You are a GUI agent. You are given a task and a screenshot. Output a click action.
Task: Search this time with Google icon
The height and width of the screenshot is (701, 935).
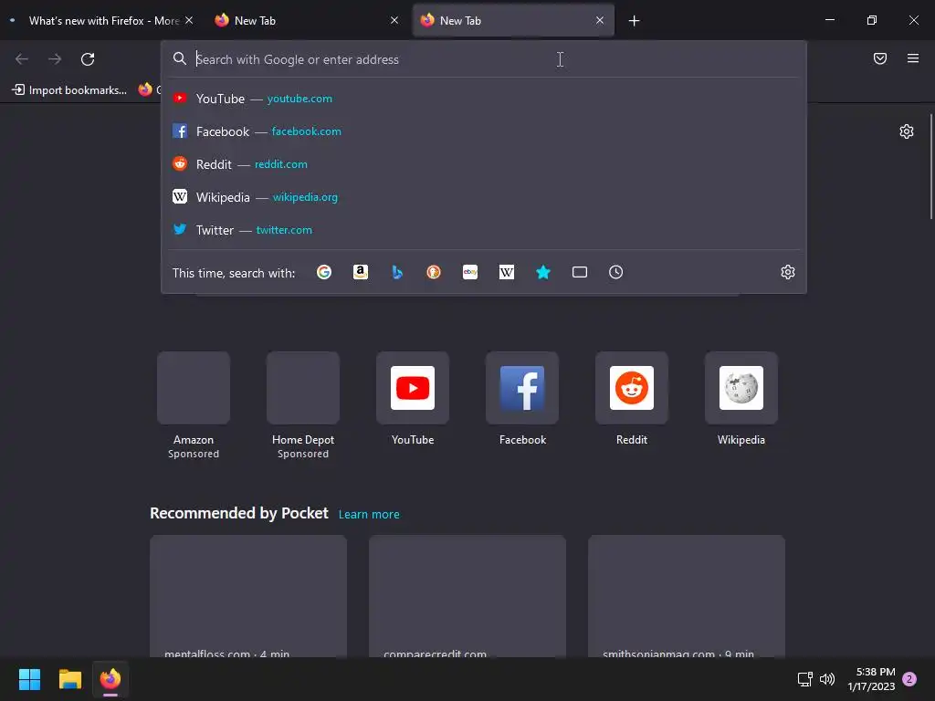click(324, 272)
